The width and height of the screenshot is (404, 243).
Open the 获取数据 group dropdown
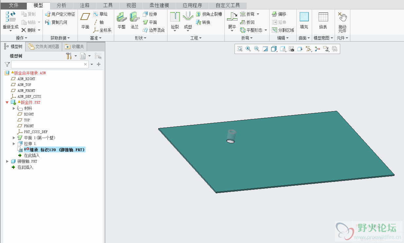click(60, 38)
